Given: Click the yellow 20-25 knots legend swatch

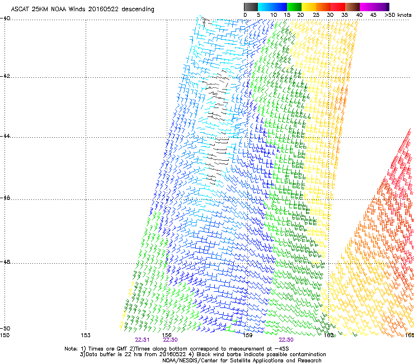Looking at the screenshot, I should [x=309, y=7].
